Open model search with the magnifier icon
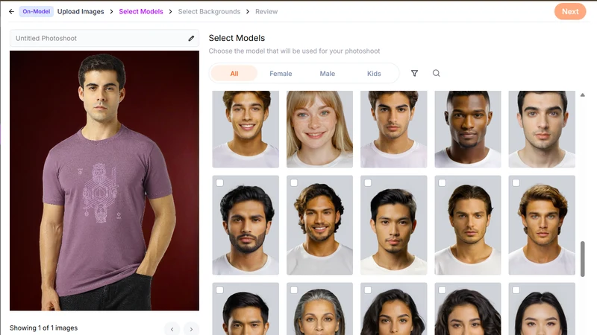The image size is (597, 335). pos(437,73)
